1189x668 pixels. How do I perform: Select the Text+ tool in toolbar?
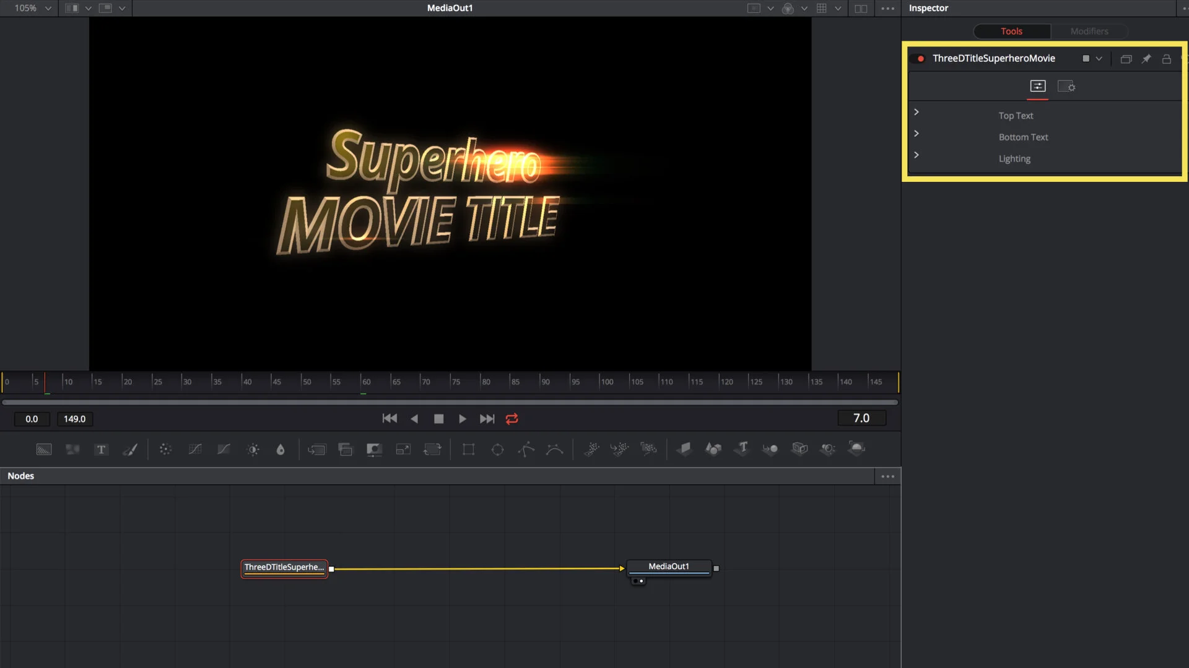click(101, 450)
